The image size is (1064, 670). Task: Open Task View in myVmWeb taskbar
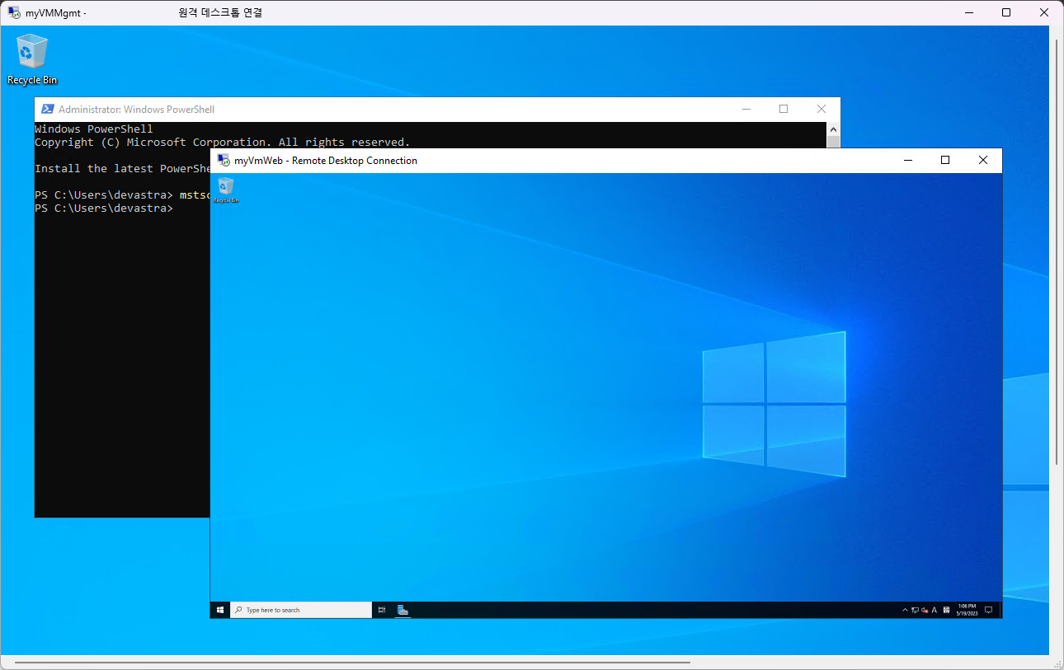(x=382, y=610)
